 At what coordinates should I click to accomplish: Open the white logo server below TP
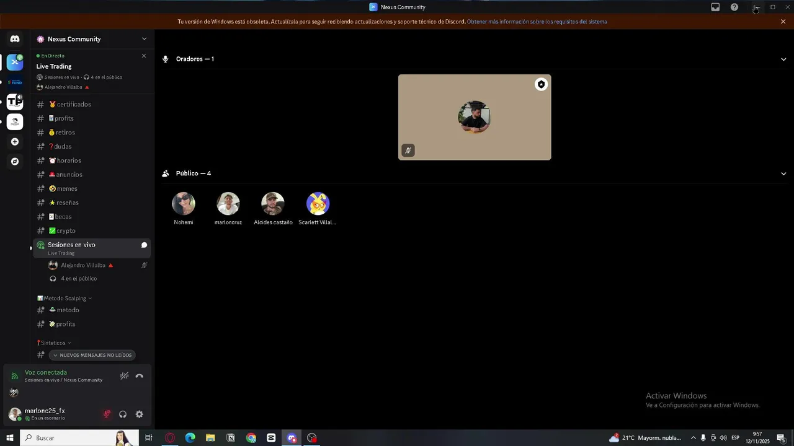coord(15,121)
